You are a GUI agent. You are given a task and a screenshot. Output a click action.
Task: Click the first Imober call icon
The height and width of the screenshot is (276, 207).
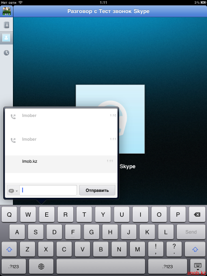tap(13, 116)
